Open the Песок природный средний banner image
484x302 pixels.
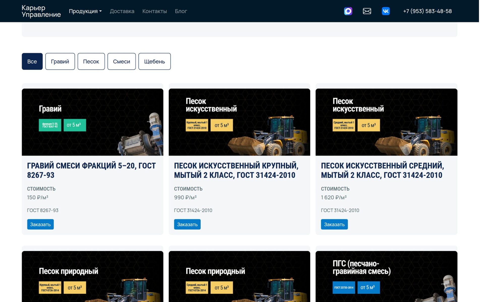[239, 276]
